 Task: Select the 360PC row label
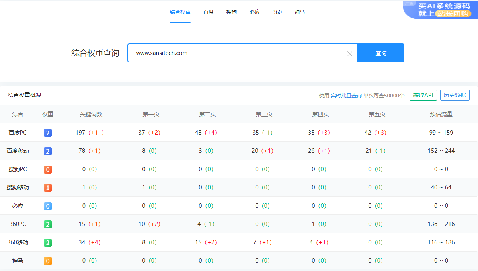pos(18,224)
